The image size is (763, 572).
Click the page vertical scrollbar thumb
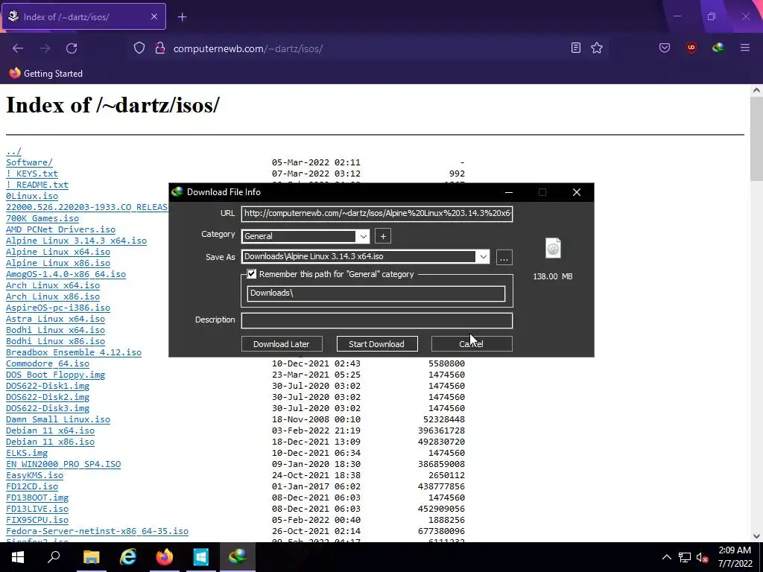point(757,139)
